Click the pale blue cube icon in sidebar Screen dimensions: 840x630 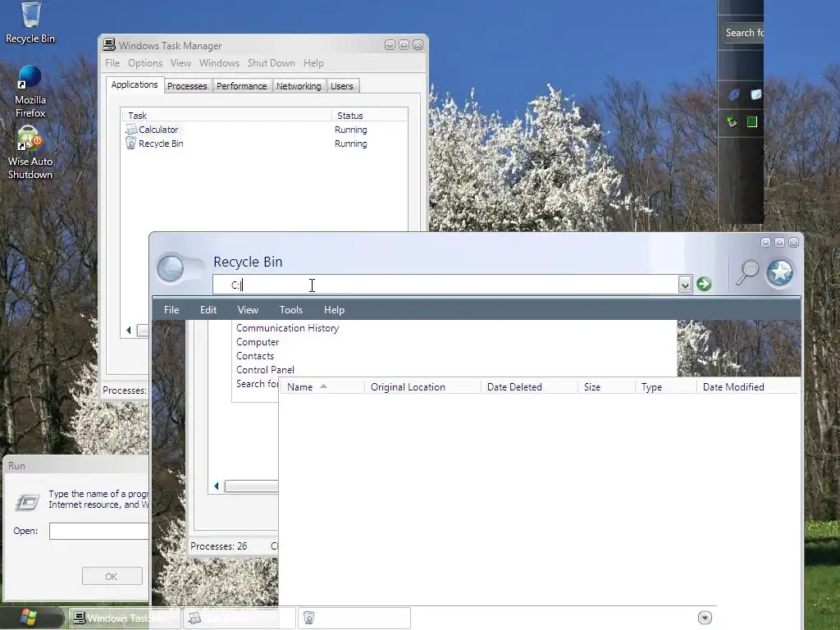tap(756, 94)
